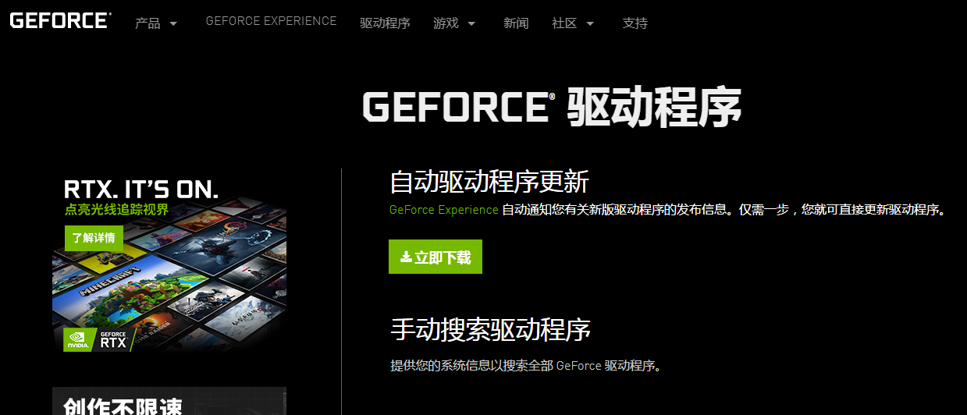967x415 pixels.
Task: Open the 支持 menu item
Action: coord(635,23)
